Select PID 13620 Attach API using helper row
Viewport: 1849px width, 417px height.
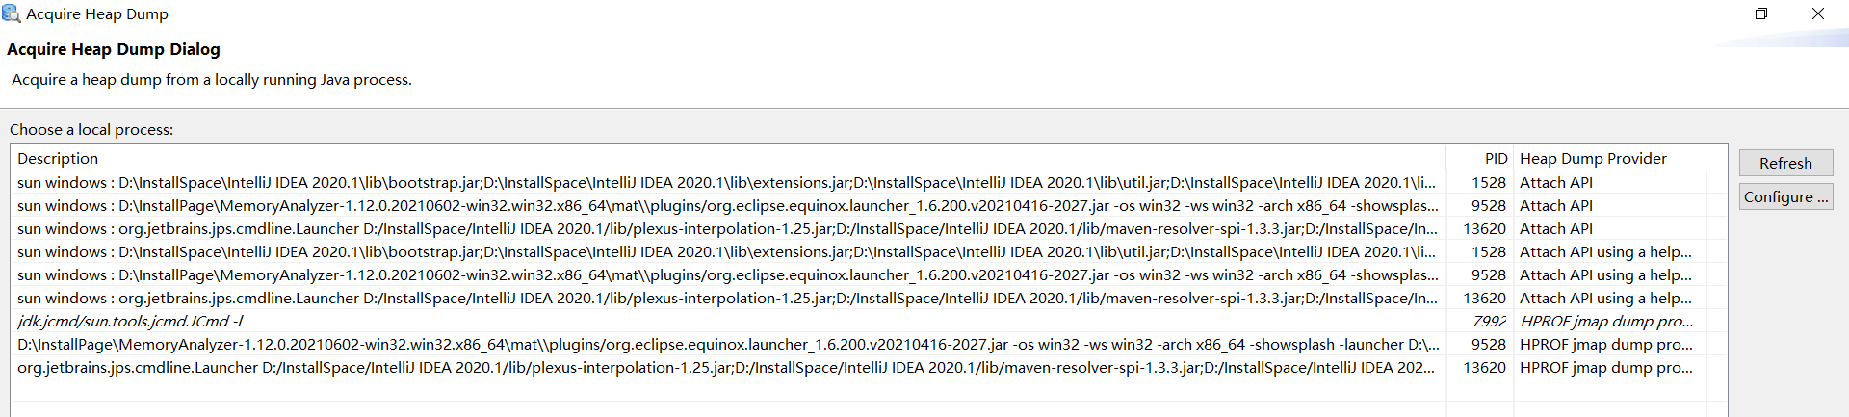click(x=674, y=299)
